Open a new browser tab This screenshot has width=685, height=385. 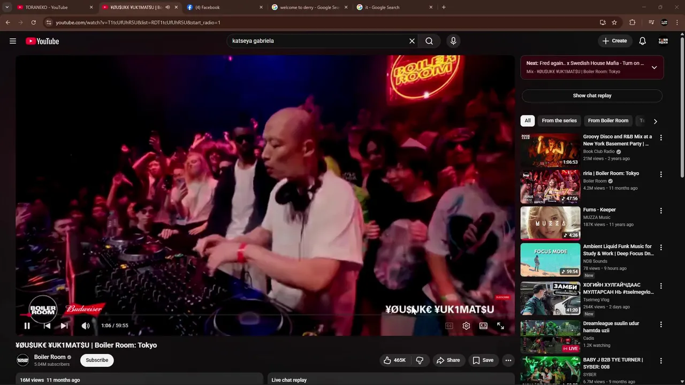[x=444, y=7]
